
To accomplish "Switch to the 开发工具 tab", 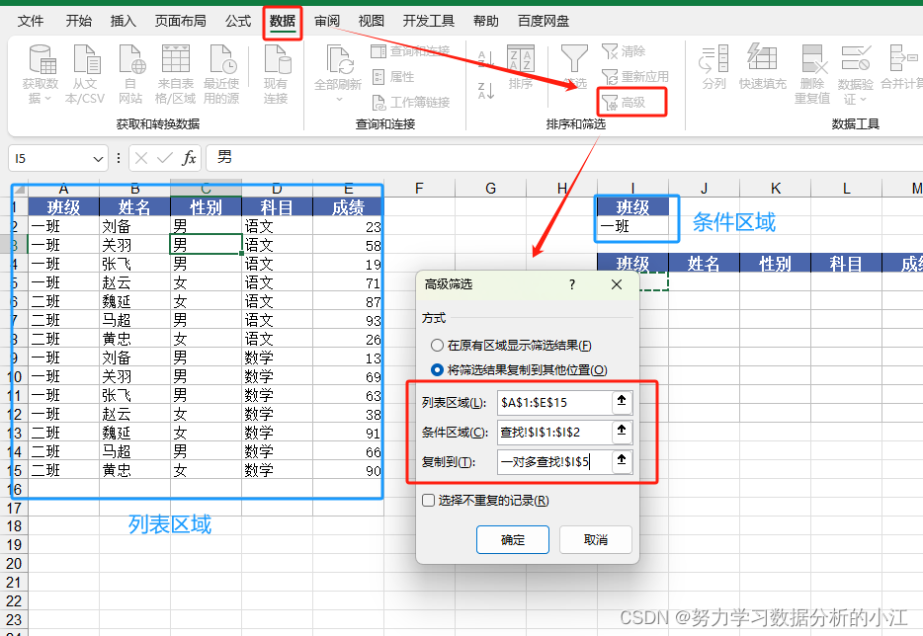I will [429, 21].
